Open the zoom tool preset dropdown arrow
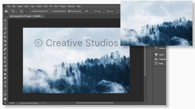This screenshot has width=195, height=109. coord(16,11)
